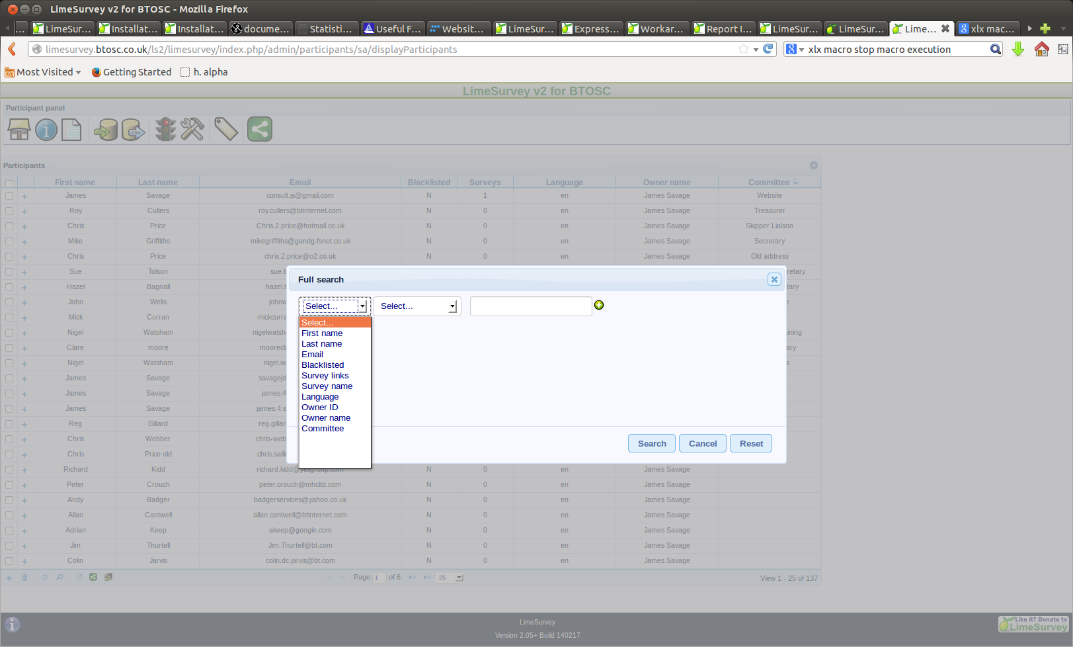
Task: Select Survey links option in the list
Action: [325, 376]
